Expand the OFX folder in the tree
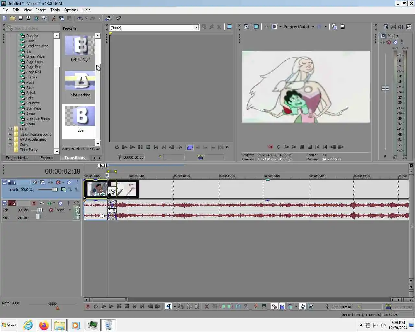Screen dimensions: 415x332 point(10,129)
